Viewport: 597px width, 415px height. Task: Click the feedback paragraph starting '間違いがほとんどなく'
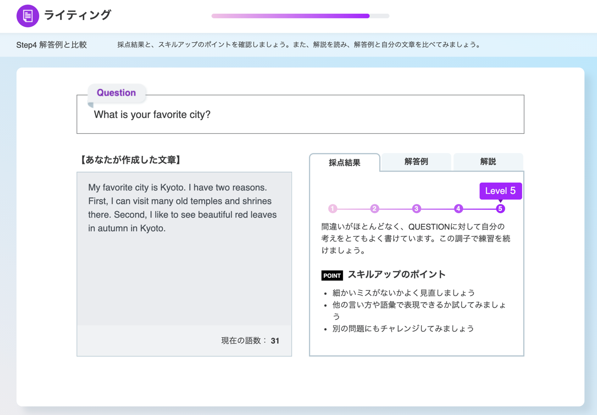pos(416,239)
